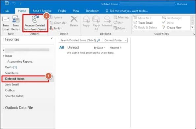Open the IM dropdown
Viewport: 196px width, 129px height.
coord(118,23)
